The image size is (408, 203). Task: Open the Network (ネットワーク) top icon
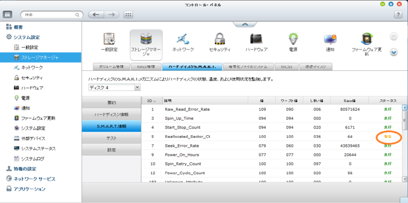click(183, 42)
